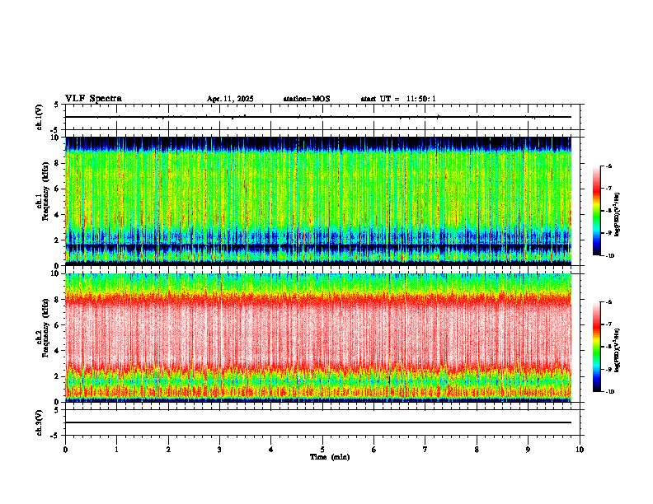
Task: Click the 8 kHz tick on ch.1 axis
Action: click(x=57, y=163)
